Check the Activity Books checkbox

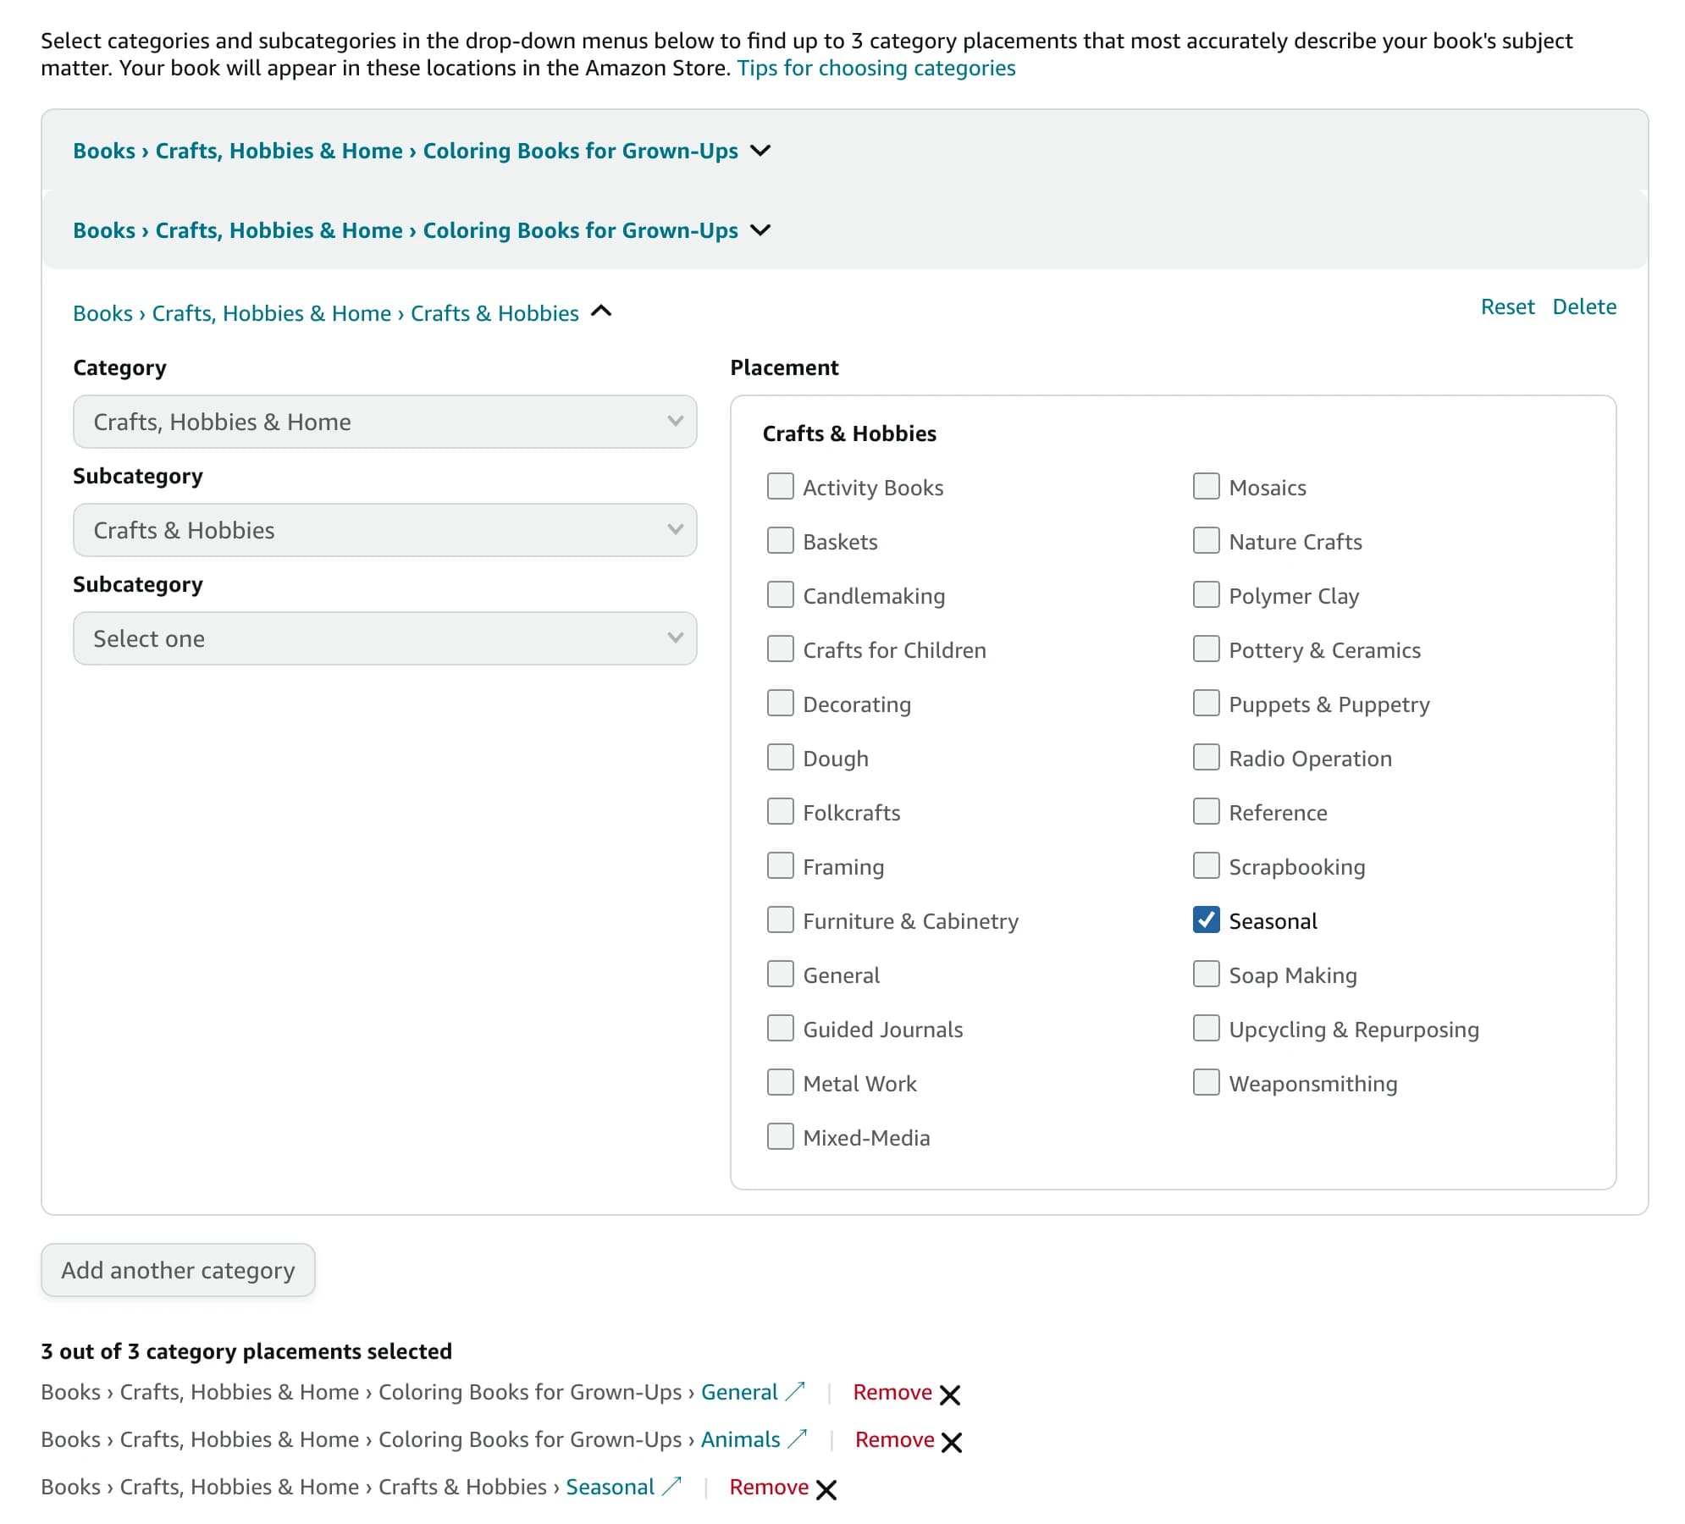click(x=780, y=486)
